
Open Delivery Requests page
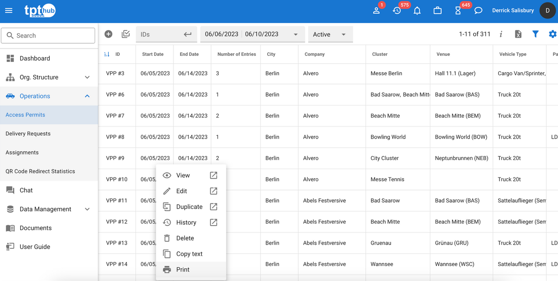(28, 133)
